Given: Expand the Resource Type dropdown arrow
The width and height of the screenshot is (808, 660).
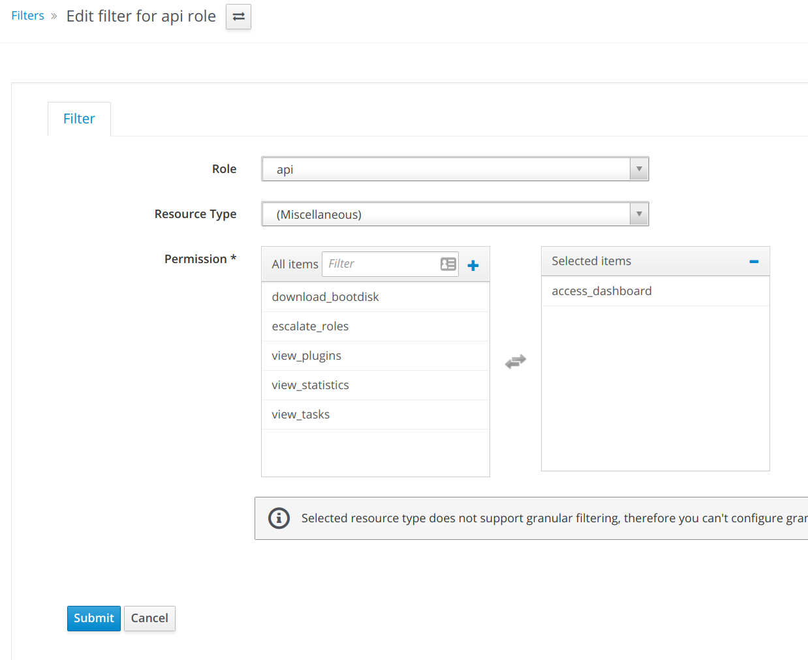Looking at the screenshot, I should coord(639,214).
